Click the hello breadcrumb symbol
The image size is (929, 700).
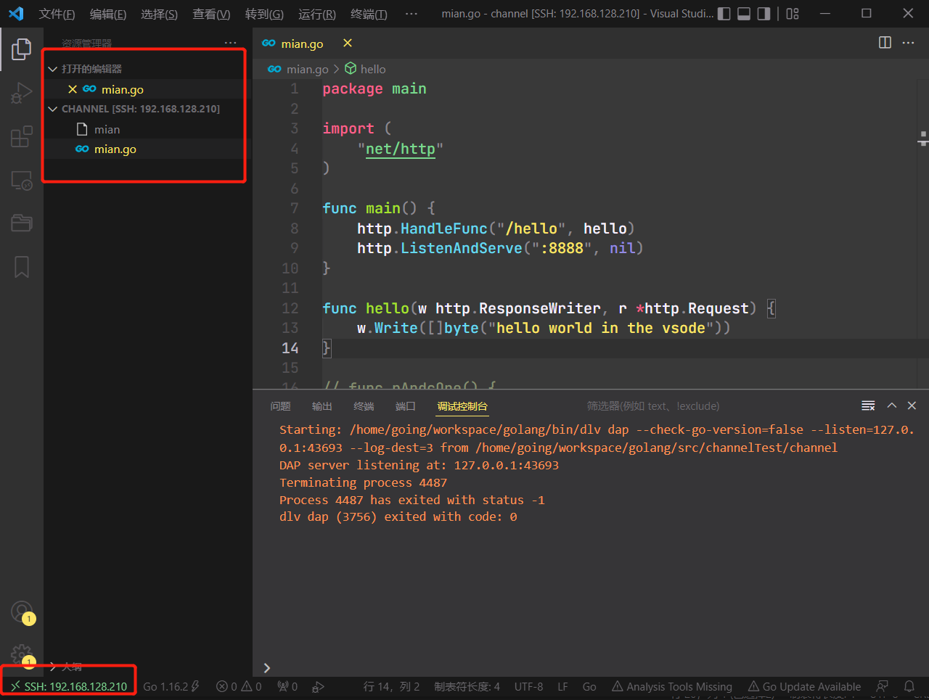coord(365,69)
